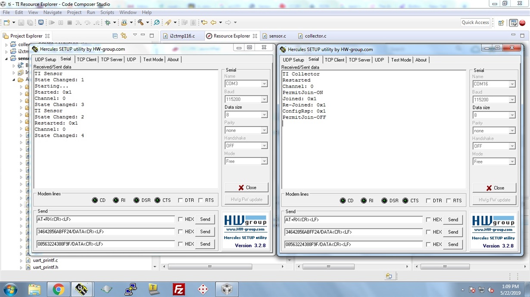Open UDP Setup tab in left Hercules window
Image resolution: width=530 pixels, height=297 pixels.
[x=45, y=59]
